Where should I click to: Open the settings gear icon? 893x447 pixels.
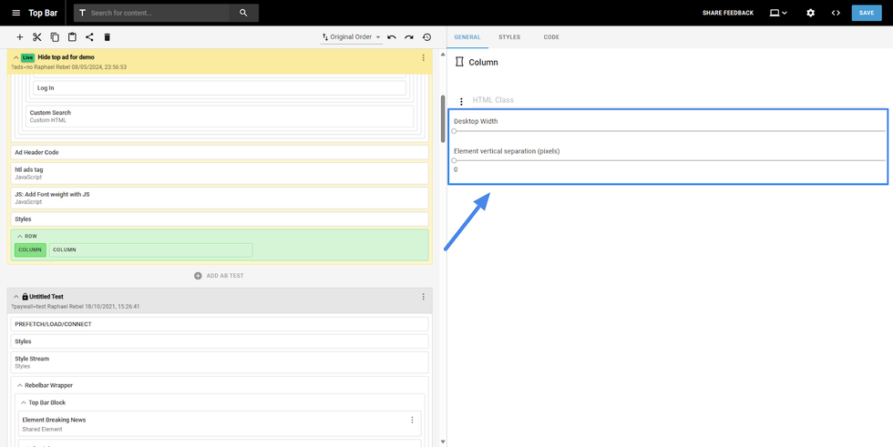pyautogui.click(x=810, y=13)
